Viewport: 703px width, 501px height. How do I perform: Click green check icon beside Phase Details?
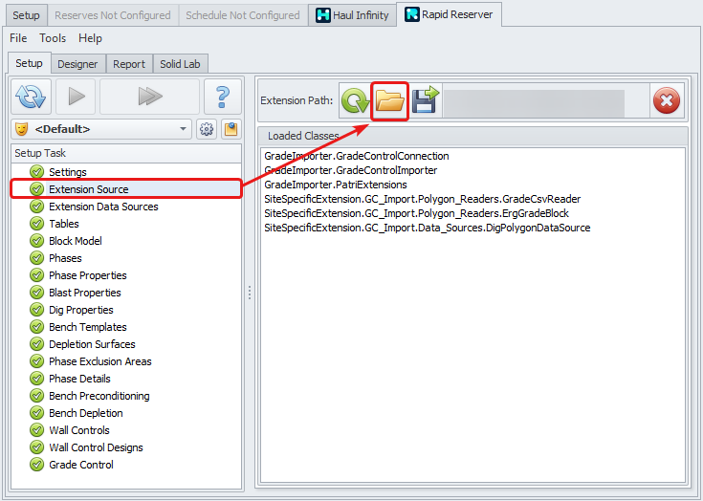tap(36, 379)
